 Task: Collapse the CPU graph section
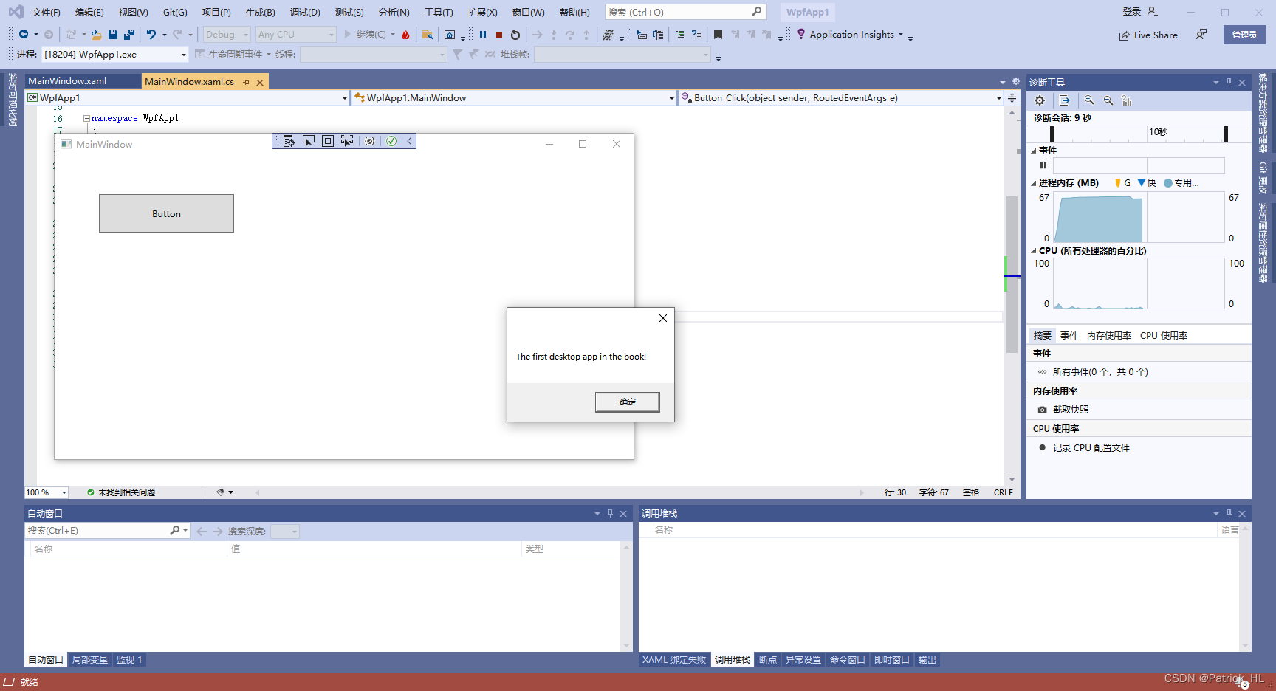pos(1034,251)
